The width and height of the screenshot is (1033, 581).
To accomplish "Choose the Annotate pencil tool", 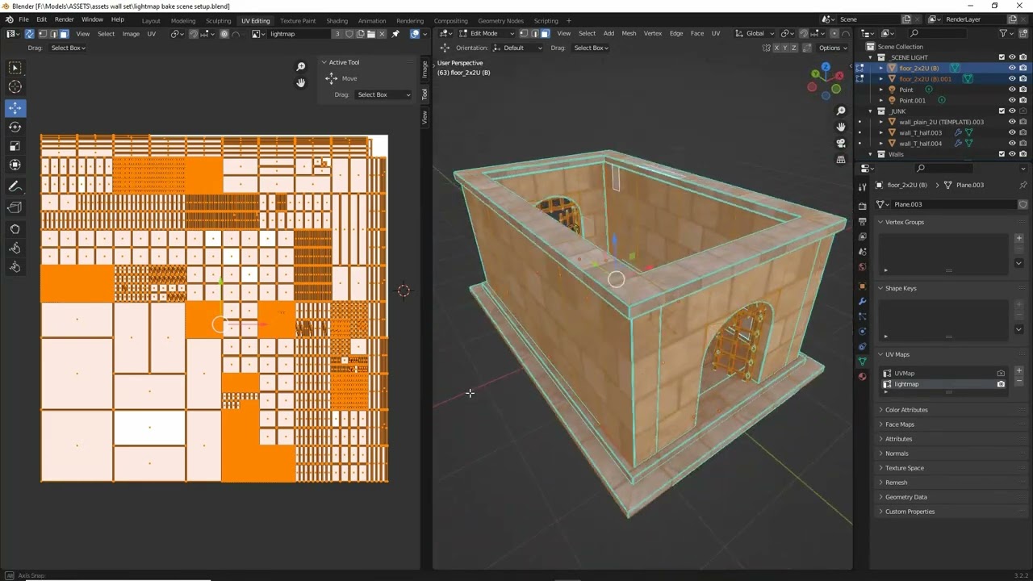I will pos(15,186).
